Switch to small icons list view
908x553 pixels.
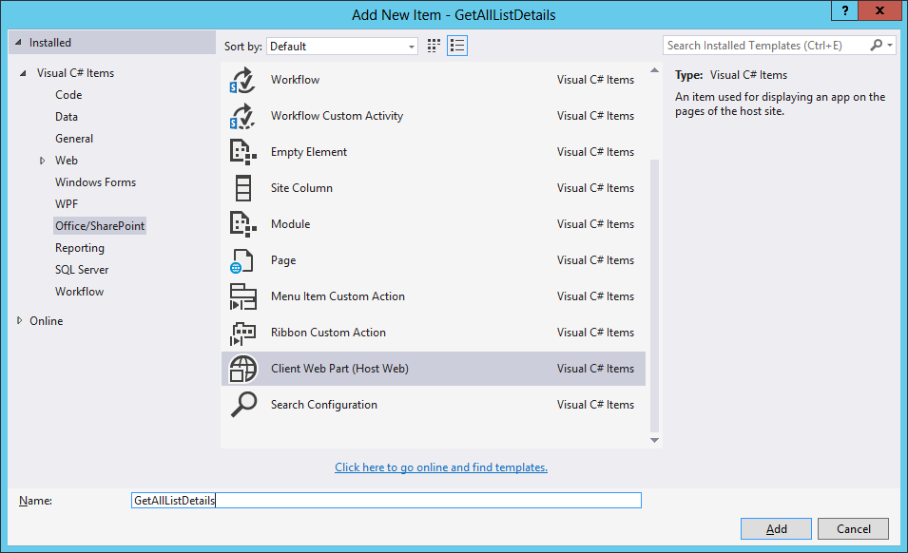457,46
